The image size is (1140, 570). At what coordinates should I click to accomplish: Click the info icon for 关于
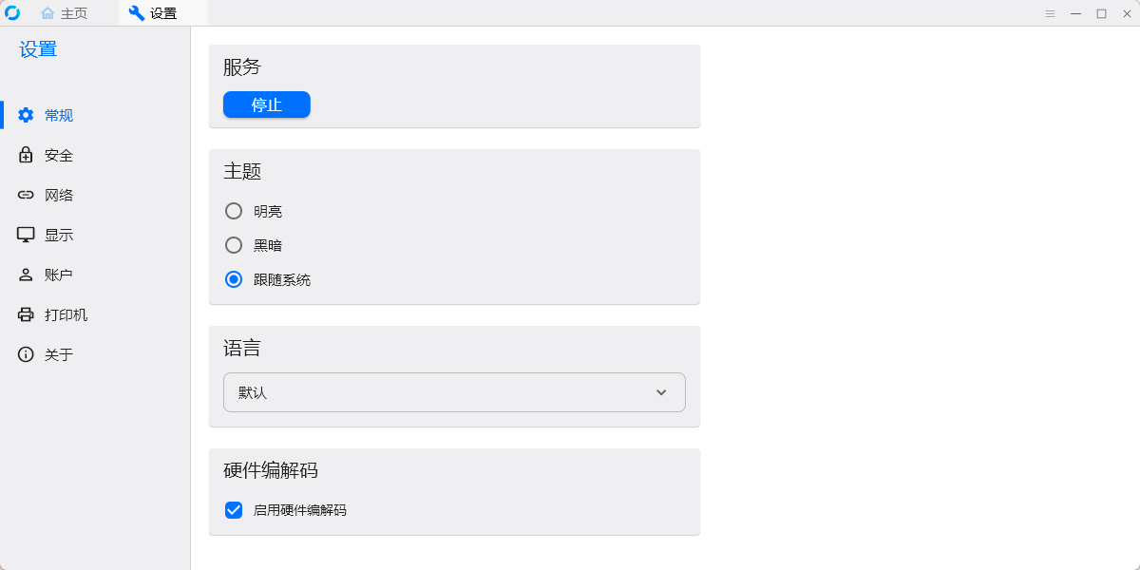pos(26,354)
